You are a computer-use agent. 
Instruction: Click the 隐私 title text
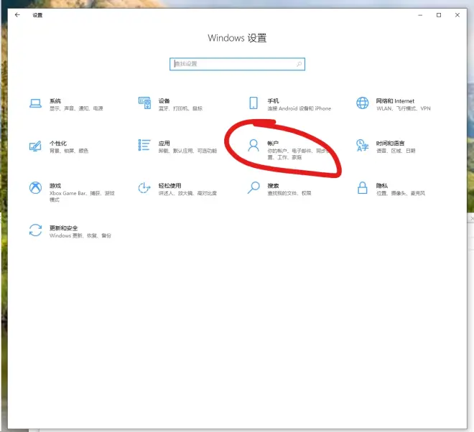pos(382,185)
